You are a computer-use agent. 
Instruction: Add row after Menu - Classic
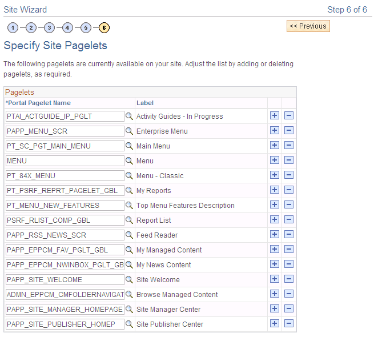275,175
